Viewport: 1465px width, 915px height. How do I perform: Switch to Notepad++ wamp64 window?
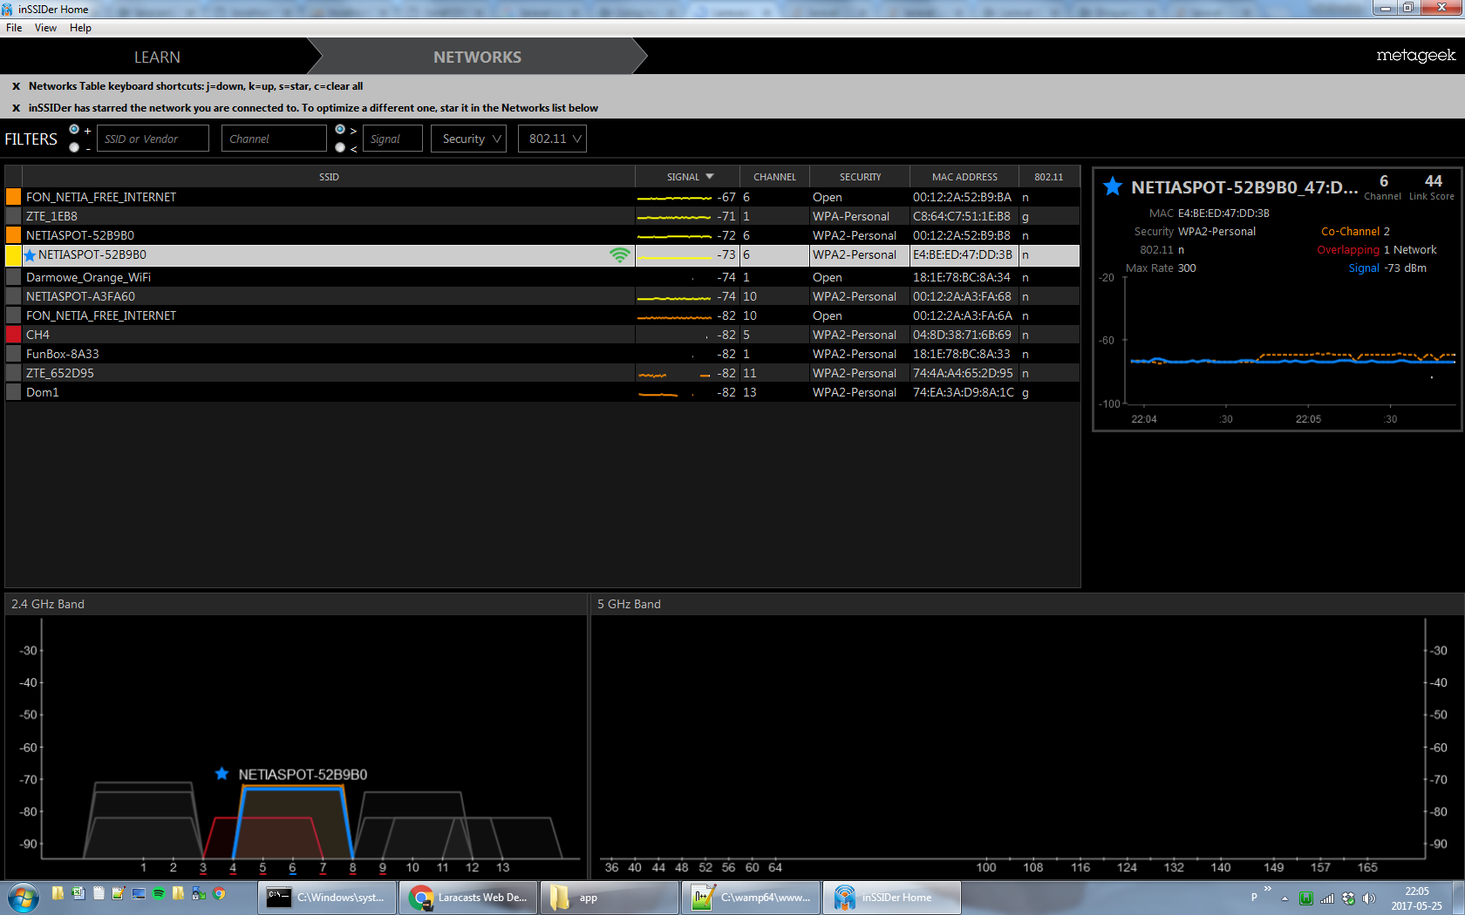pyautogui.click(x=751, y=898)
